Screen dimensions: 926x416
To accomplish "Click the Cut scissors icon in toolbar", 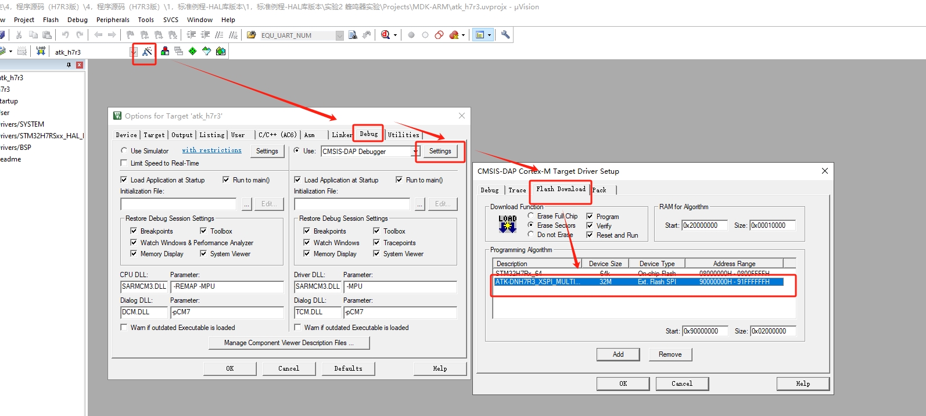I will (x=19, y=35).
